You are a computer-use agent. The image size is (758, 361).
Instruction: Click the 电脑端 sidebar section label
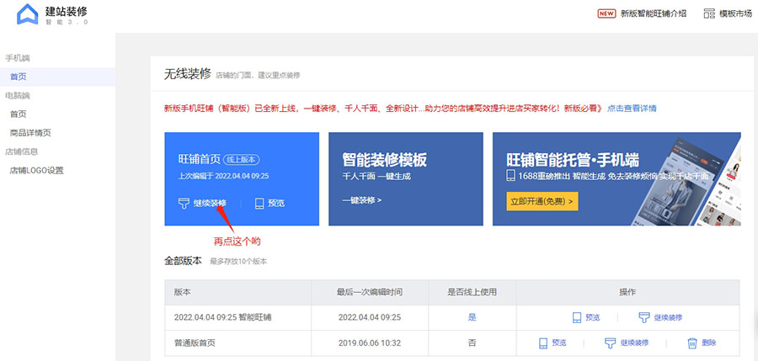pyautogui.click(x=18, y=96)
